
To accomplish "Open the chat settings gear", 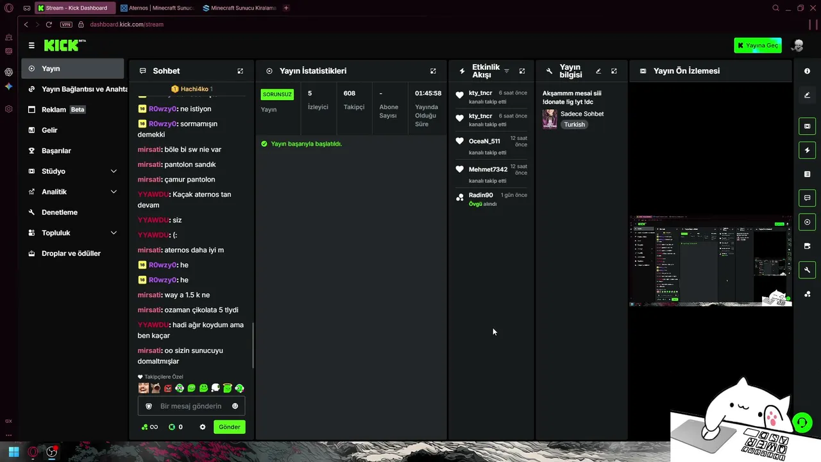I will pos(203,427).
